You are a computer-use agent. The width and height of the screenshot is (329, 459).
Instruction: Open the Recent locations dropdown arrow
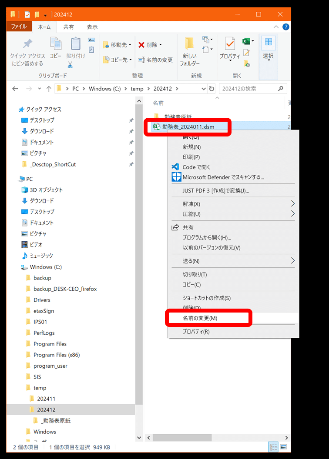click(x=39, y=89)
